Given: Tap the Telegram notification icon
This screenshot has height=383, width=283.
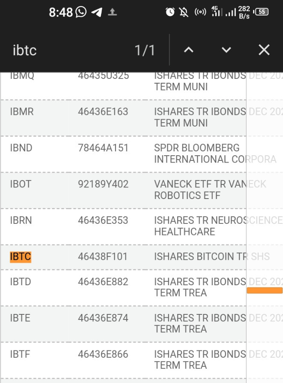Looking at the screenshot, I should pos(97,12).
